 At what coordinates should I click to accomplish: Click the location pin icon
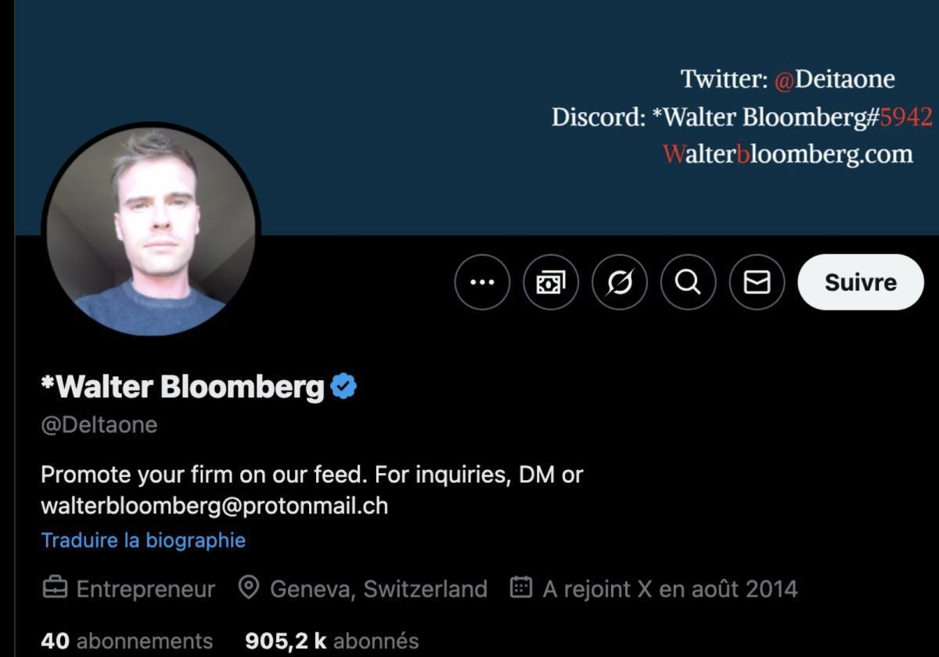249,587
